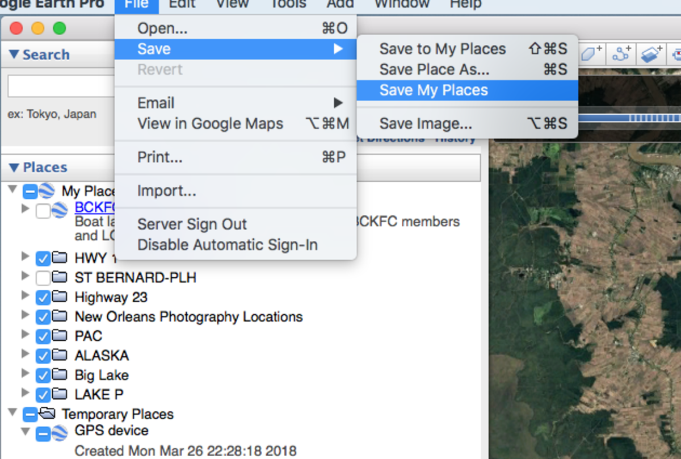The image size is (681, 459).
Task: Select Save Image... menu entry
Action: pos(467,123)
